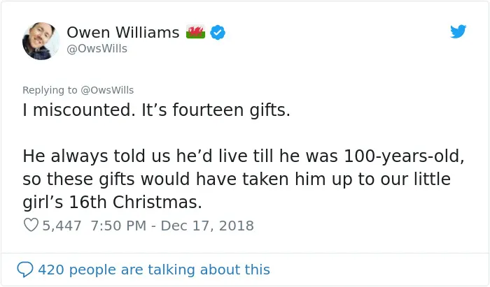
Task: Follow the @OwsWills mention in Replying to
Action: (107, 90)
